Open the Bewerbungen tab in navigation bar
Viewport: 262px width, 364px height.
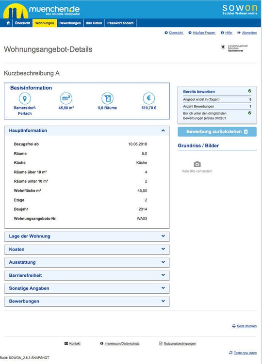pos(70,23)
